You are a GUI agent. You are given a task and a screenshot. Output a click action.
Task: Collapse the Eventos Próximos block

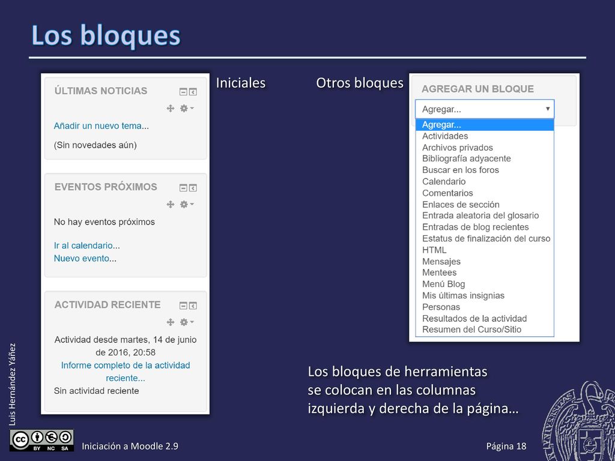click(x=183, y=188)
